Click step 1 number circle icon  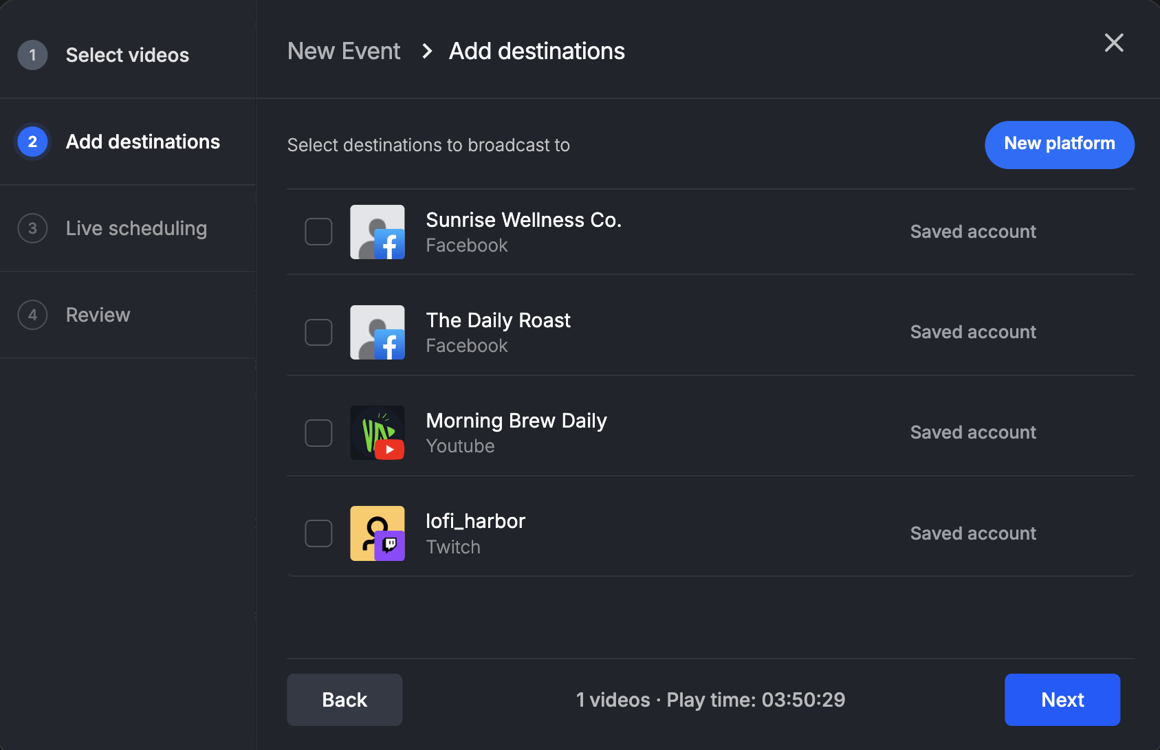[32, 55]
